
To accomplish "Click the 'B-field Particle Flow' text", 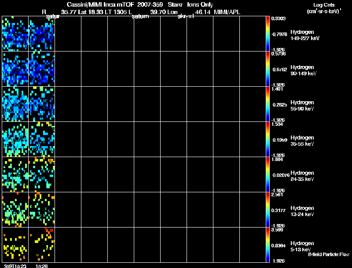I will click(x=329, y=254).
